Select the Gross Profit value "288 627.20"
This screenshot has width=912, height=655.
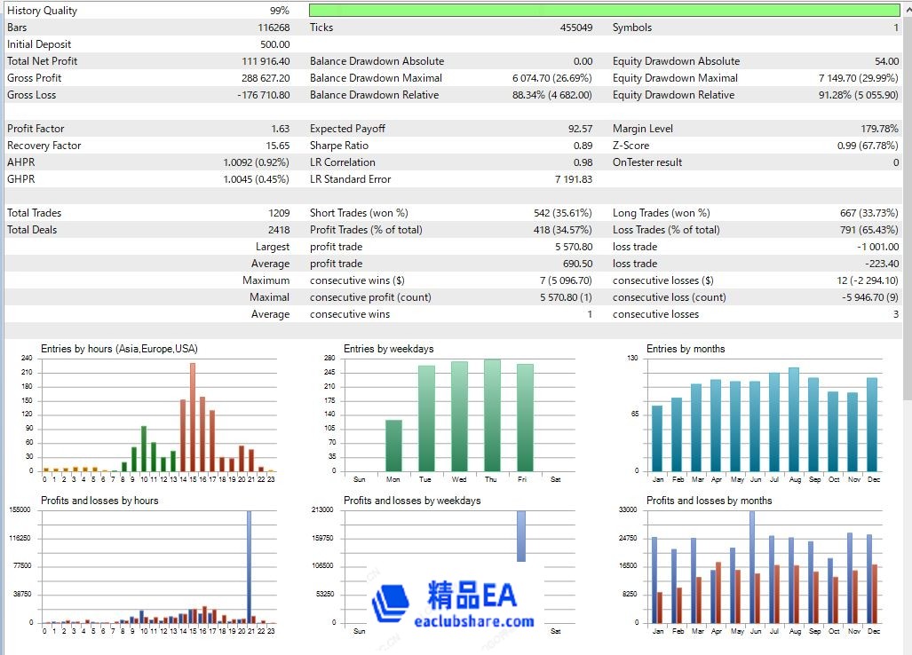click(x=266, y=78)
